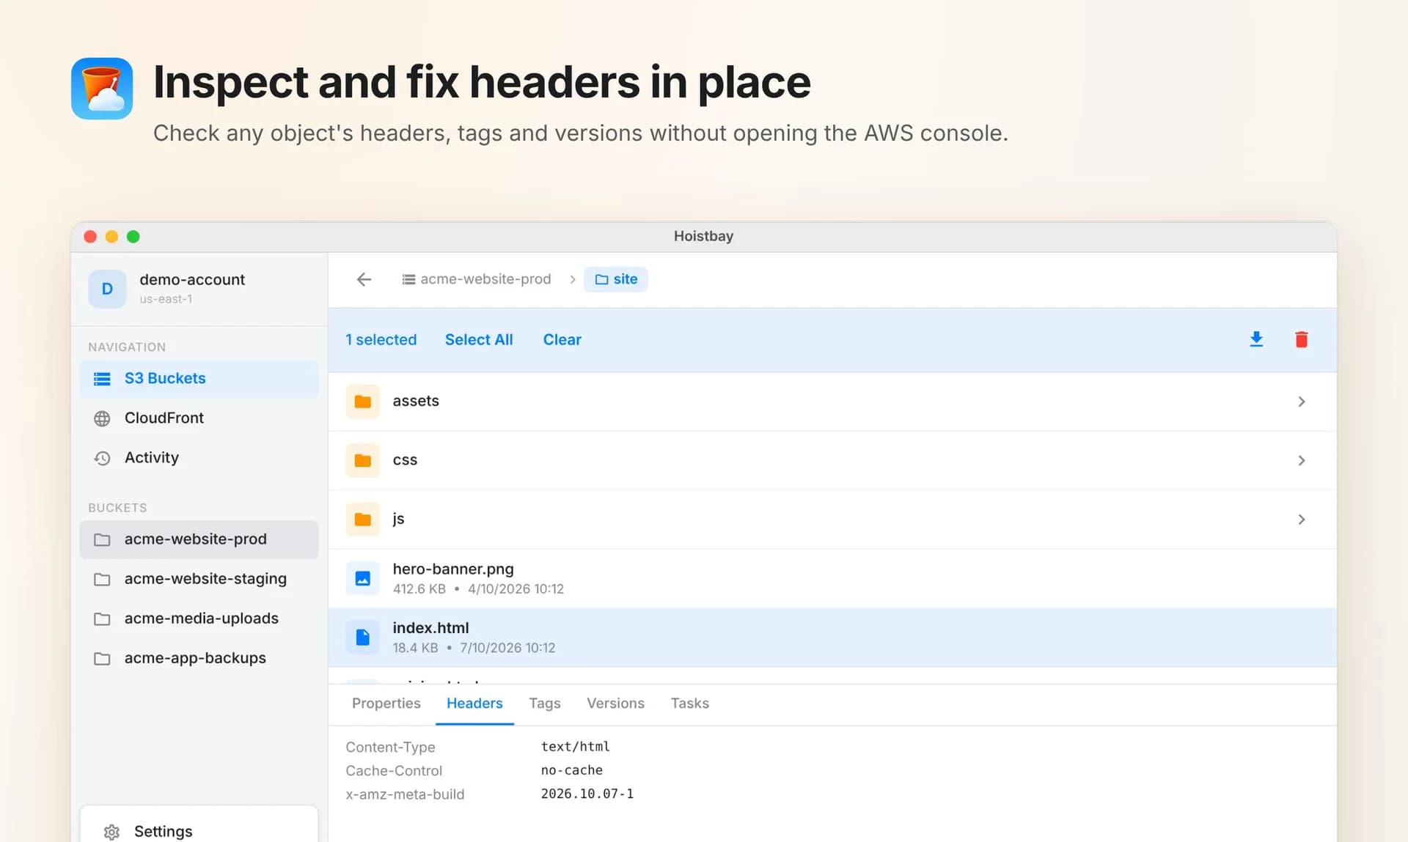The width and height of the screenshot is (1408, 842).
Task: Click the js folder icon
Action: click(x=362, y=520)
